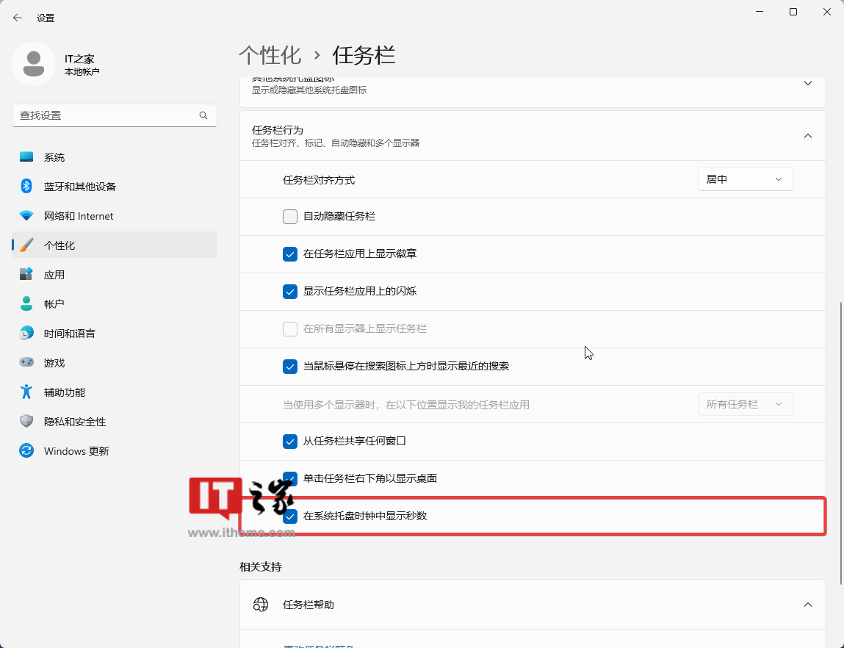844x648 pixels.
Task: Open the 所有任务栏 dropdown
Action: click(745, 404)
